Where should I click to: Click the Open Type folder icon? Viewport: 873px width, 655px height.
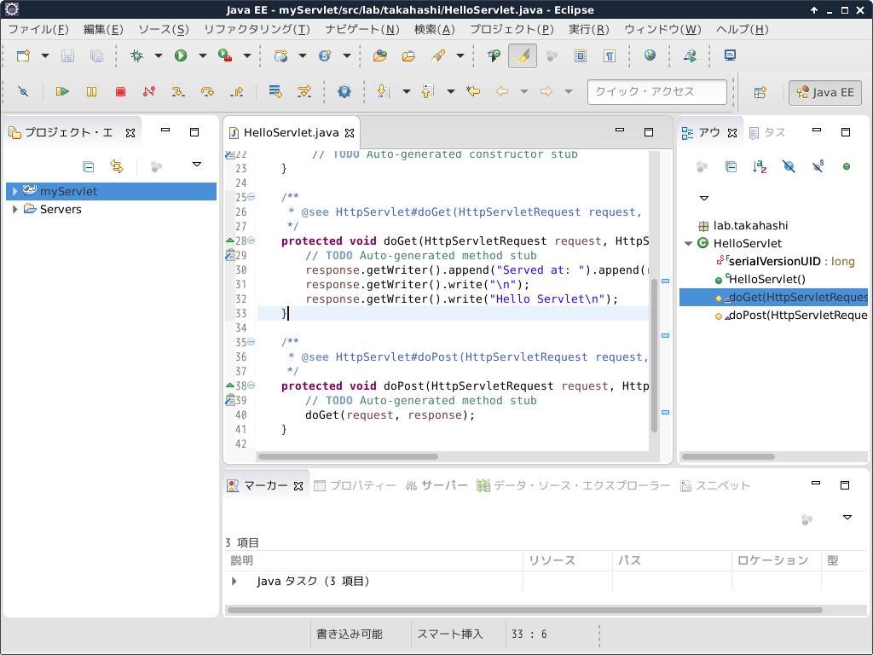point(380,55)
